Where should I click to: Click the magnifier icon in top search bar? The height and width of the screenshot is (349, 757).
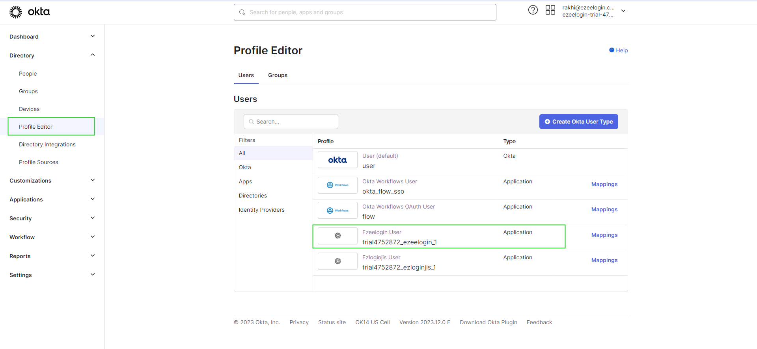pyautogui.click(x=242, y=13)
